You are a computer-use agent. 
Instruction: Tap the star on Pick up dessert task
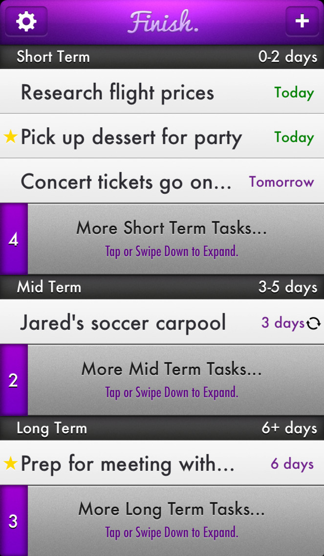tap(11, 137)
